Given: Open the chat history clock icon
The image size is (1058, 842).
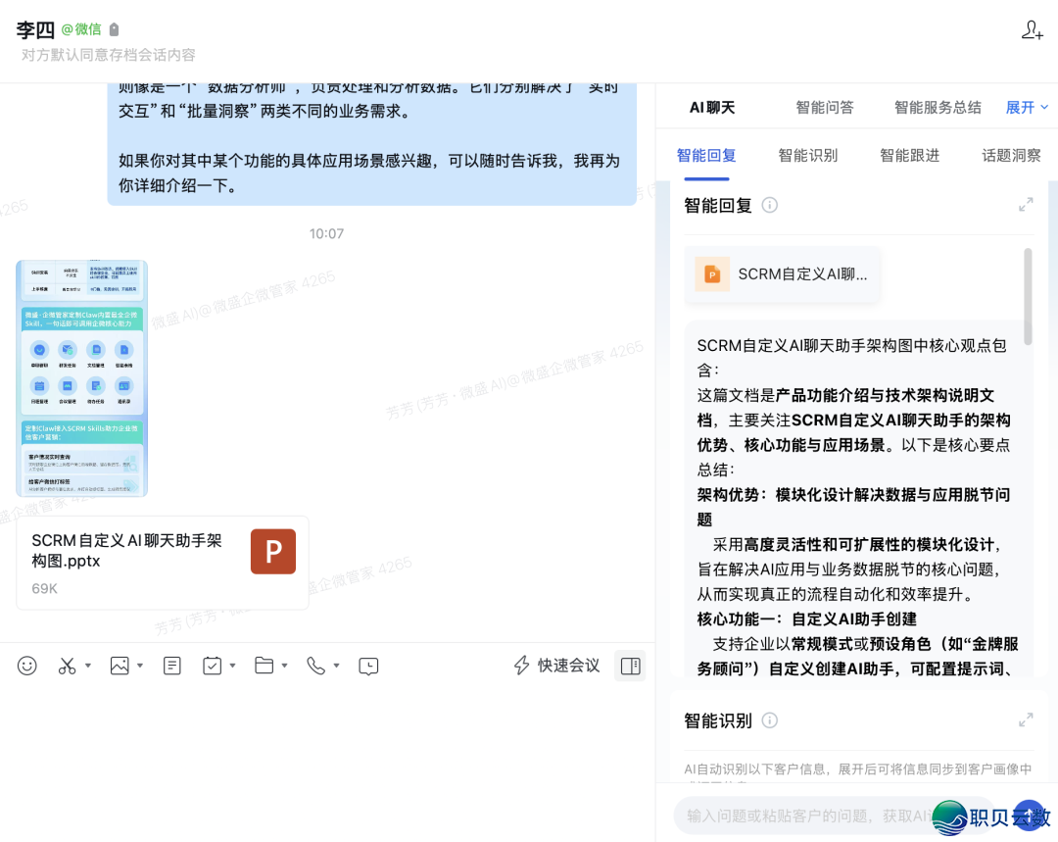Looking at the screenshot, I should (x=368, y=667).
